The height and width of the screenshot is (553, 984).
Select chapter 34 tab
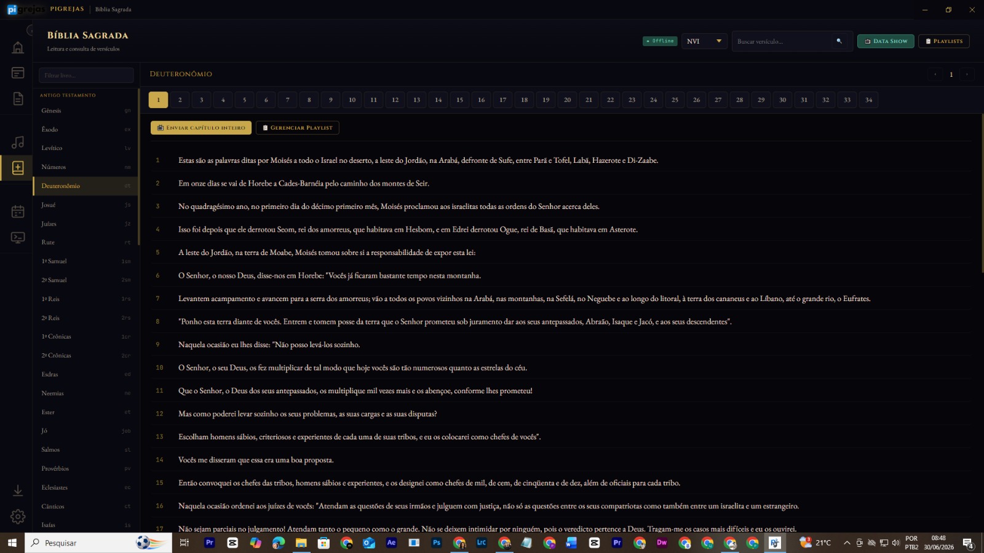point(869,100)
